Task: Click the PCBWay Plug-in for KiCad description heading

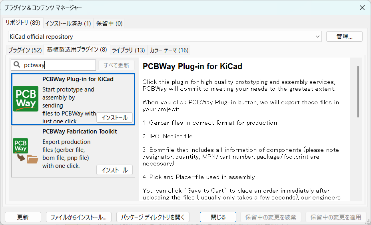Action: click(192, 66)
